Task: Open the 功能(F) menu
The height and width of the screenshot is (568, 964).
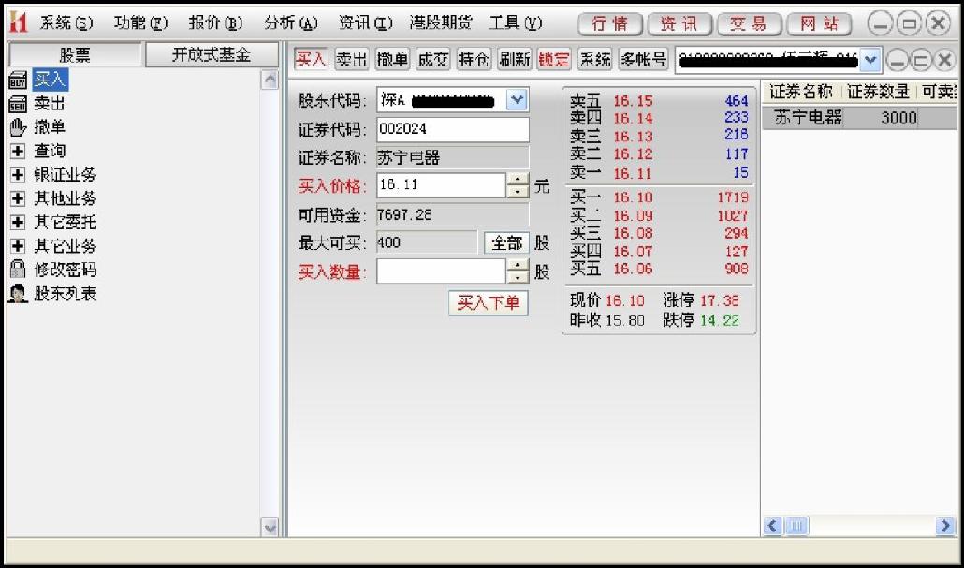Action: tap(140, 23)
